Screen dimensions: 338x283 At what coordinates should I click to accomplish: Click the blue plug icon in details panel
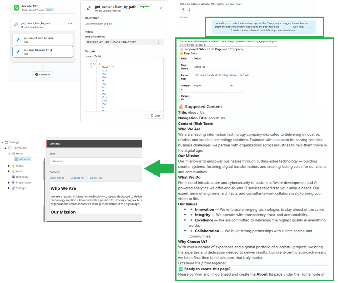[89, 8]
